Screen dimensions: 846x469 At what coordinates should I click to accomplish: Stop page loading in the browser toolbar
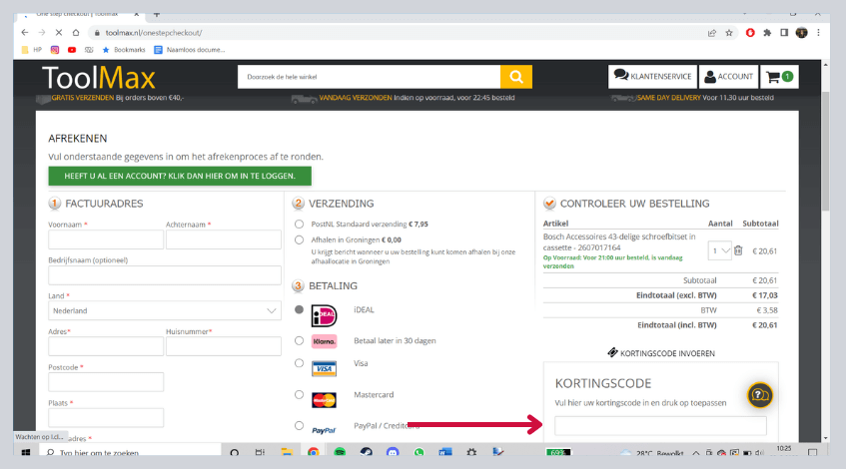[x=58, y=32]
